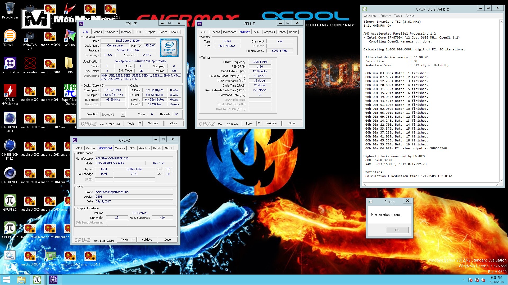This screenshot has width=508, height=285.
Task: Open the Recycle Bin desktop icon
Action: coord(10,11)
